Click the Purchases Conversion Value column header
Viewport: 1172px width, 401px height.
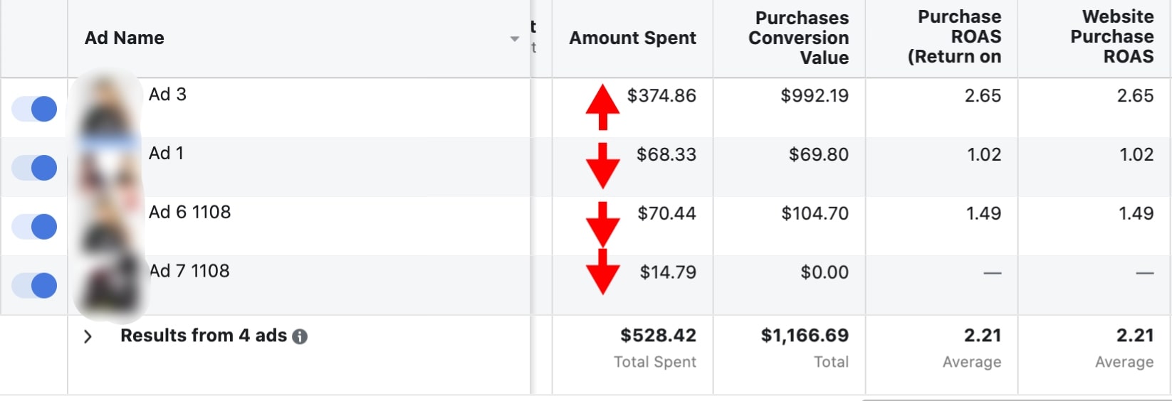coord(798,38)
